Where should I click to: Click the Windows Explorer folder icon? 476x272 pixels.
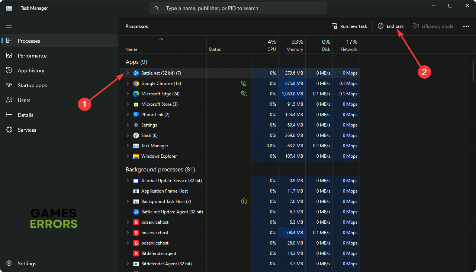pyautogui.click(x=136, y=156)
